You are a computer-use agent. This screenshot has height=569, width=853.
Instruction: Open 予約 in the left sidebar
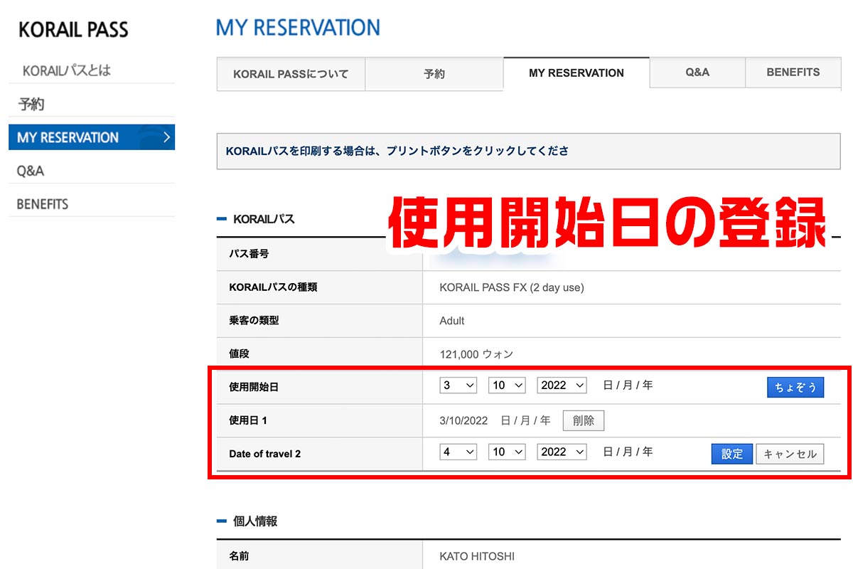click(x=31, y=105)
